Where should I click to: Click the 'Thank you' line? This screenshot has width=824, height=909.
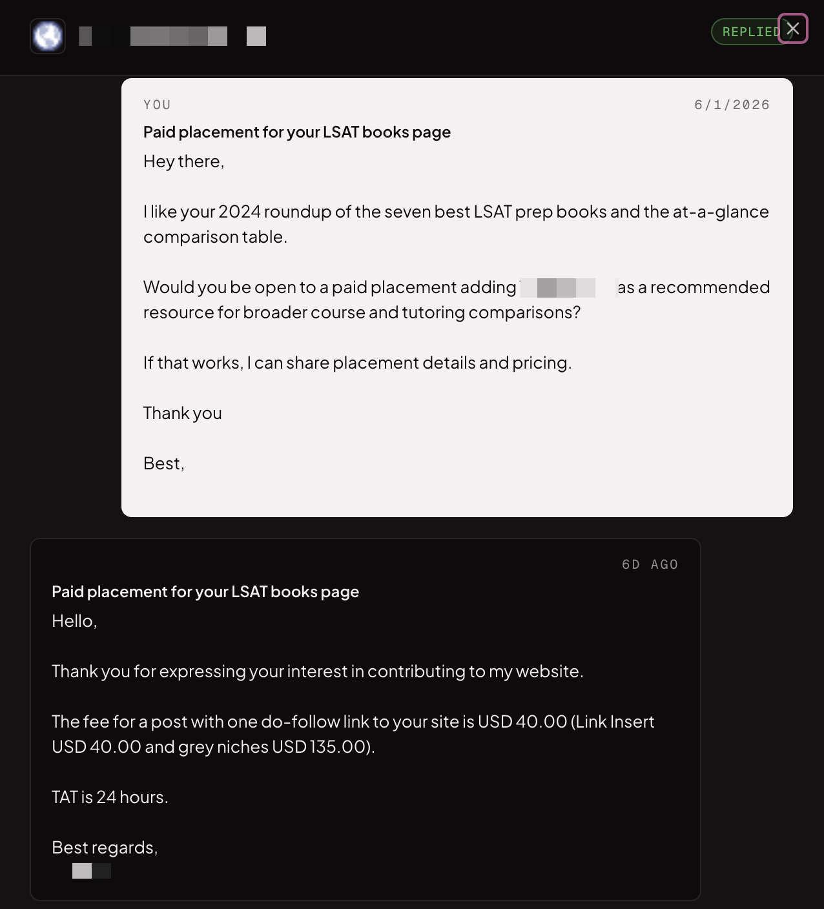coord(183,413)
